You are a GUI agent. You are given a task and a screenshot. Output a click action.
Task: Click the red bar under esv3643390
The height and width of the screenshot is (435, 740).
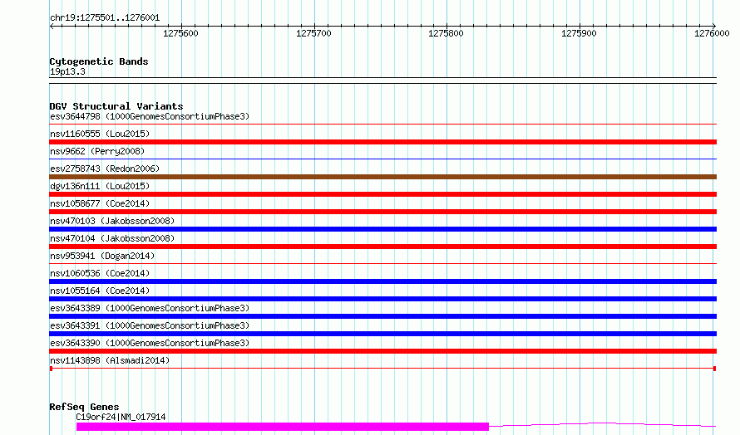[382, 351]
